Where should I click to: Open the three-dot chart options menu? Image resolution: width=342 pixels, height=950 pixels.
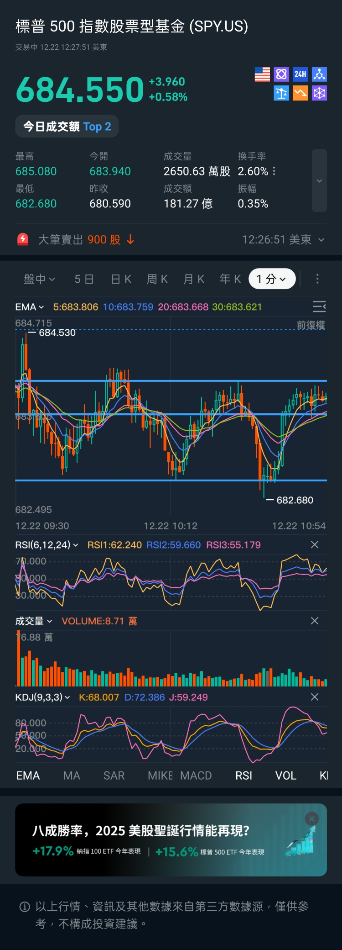coord(317,279)
